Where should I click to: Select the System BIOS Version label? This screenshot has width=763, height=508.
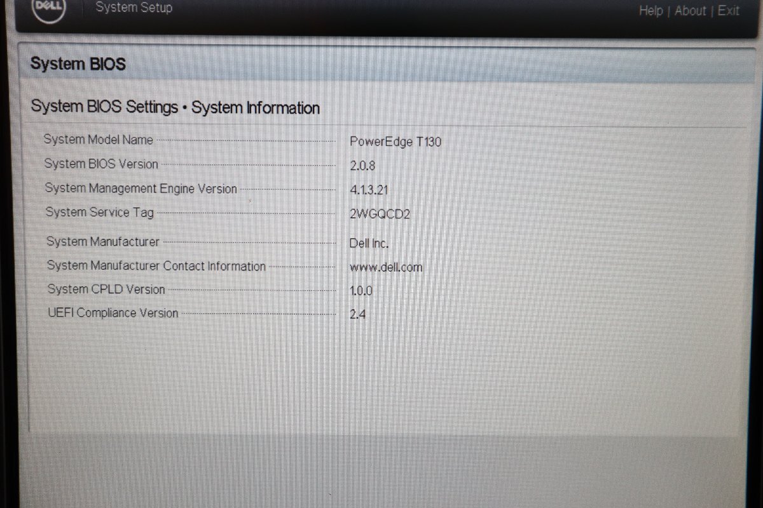[101, 164]
